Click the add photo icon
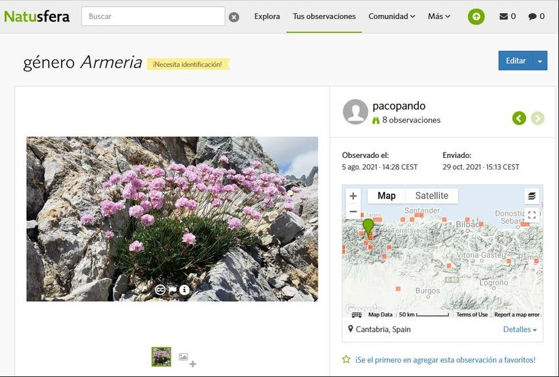Viewport: 559px width, 377px height. 187,359
